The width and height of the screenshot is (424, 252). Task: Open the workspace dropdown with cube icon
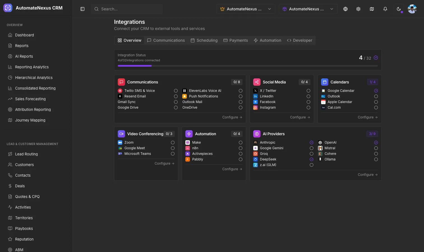coord(308,9)
